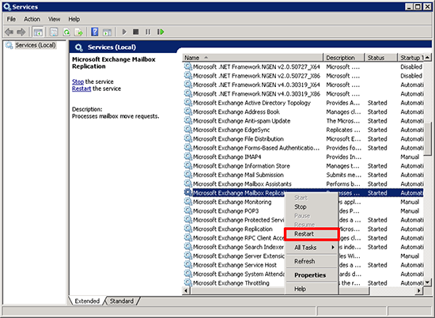Select Microsoft Exchange Mailbox Assistants row
The image size is (435, 318).
tap(303, 184)
